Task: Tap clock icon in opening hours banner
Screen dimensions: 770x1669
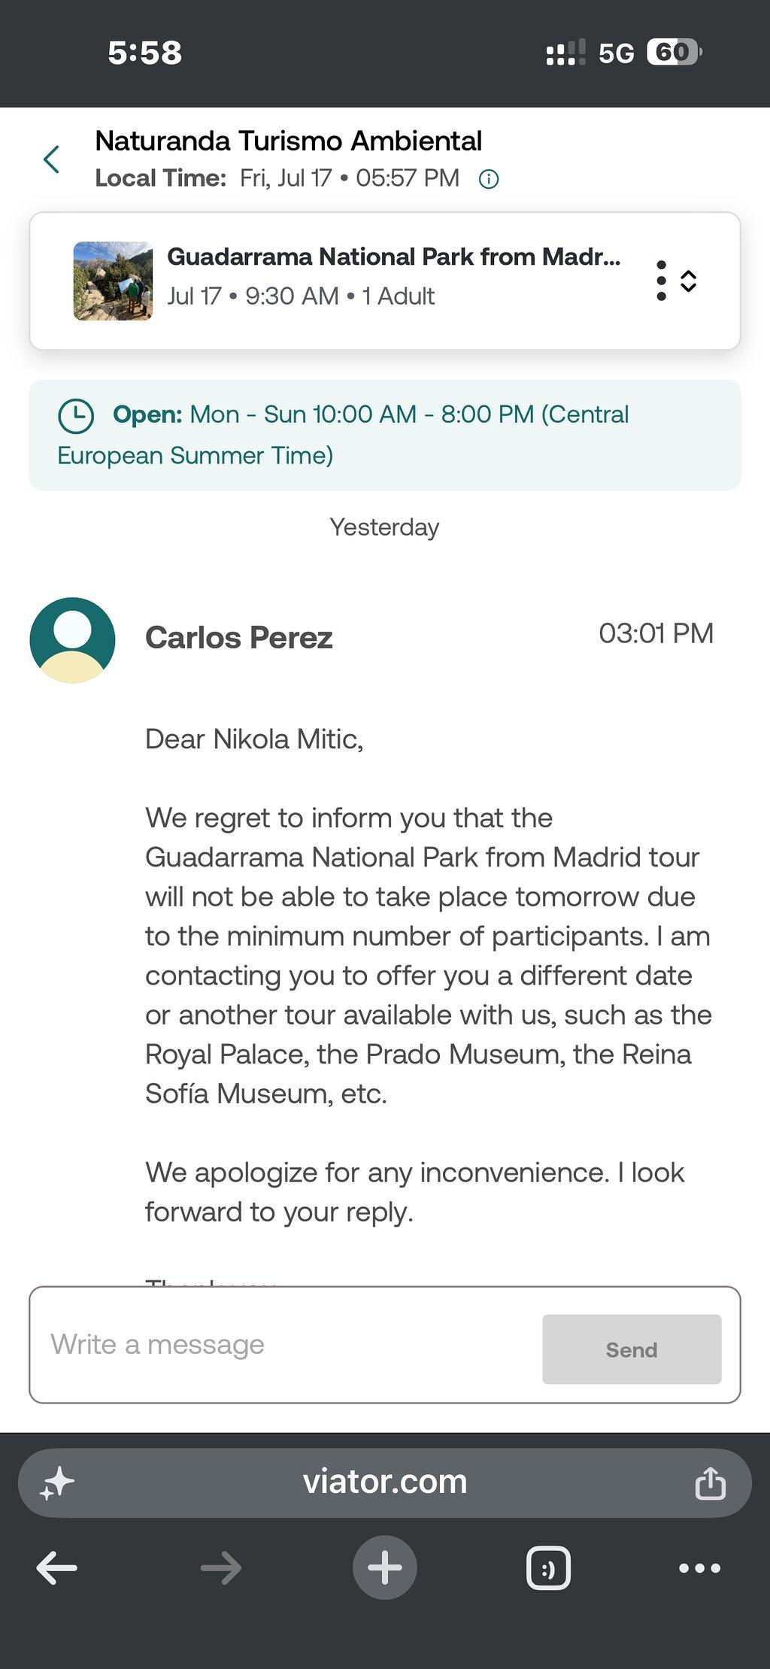Action: (x=76, y=415)
